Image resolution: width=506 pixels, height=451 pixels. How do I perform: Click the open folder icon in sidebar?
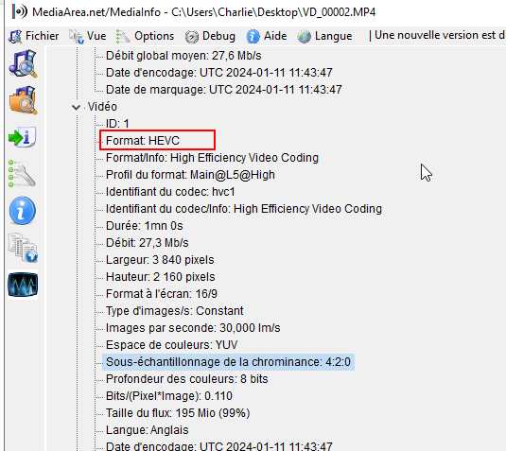[x=23, y=100]
